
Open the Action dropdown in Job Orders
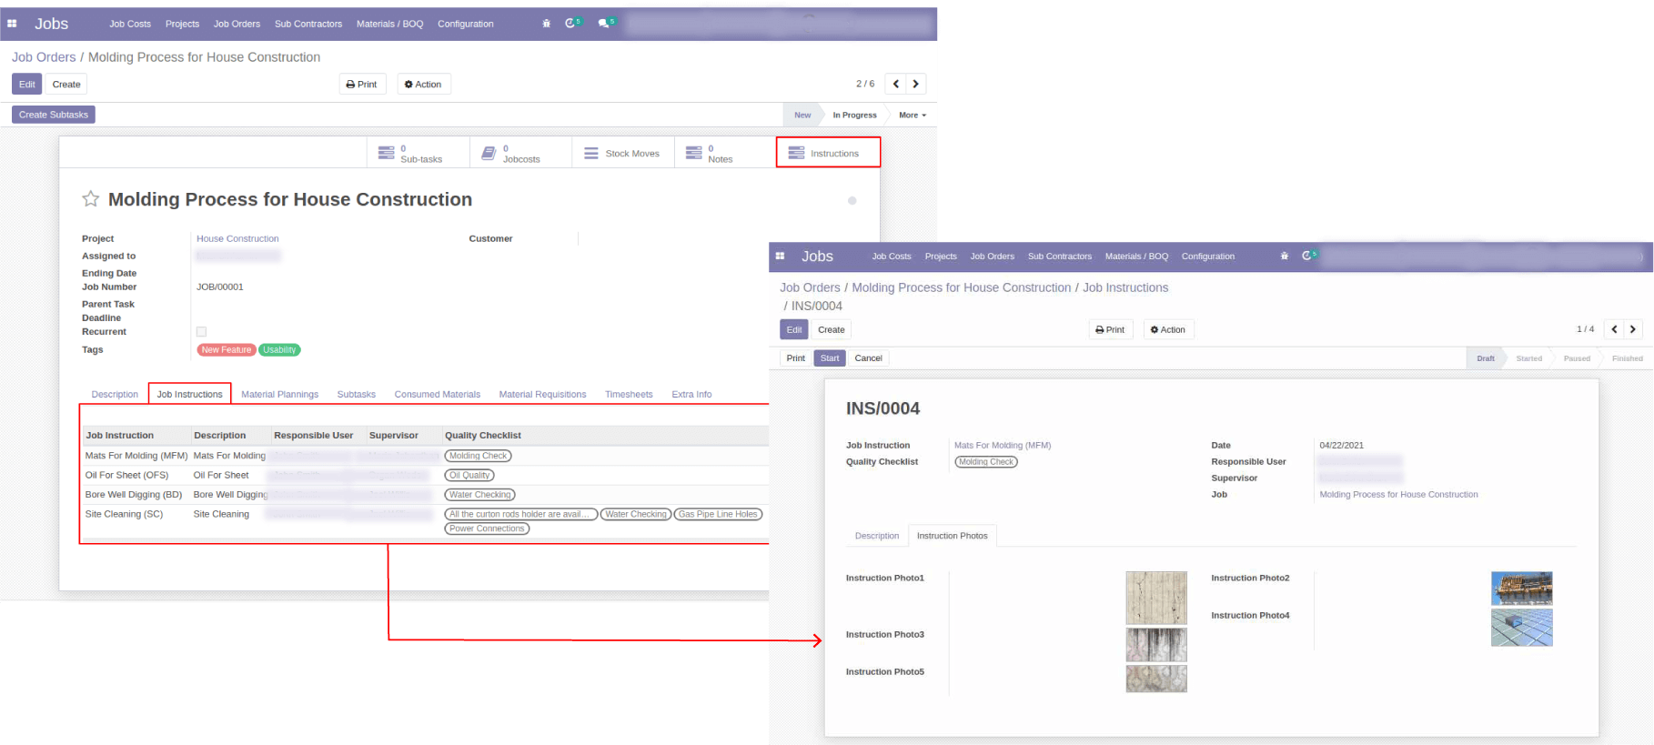[423, 85]
